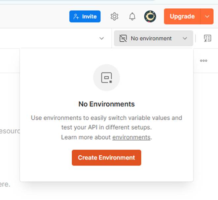Click the Invite button
The width and height of the screenshot is (218, 200).
[x=85, y=17]
